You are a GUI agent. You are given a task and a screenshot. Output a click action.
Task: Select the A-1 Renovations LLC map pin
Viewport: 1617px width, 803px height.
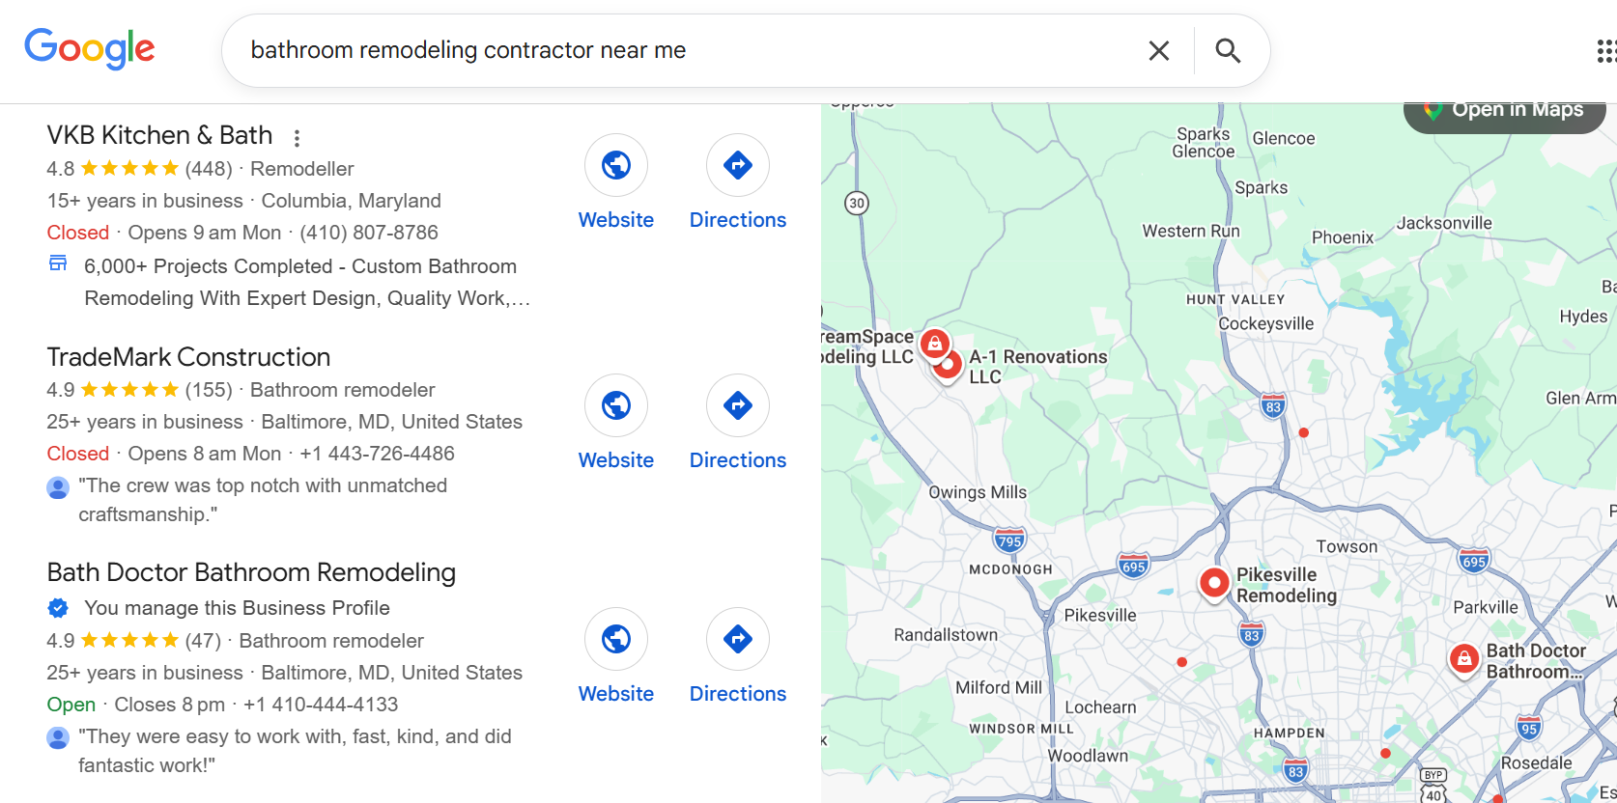click(949, 366)
